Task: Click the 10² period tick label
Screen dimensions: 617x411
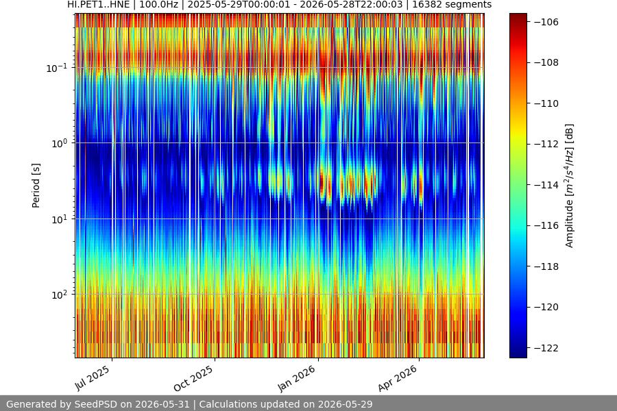Action: pyautogui.click(x=60, y=295)
